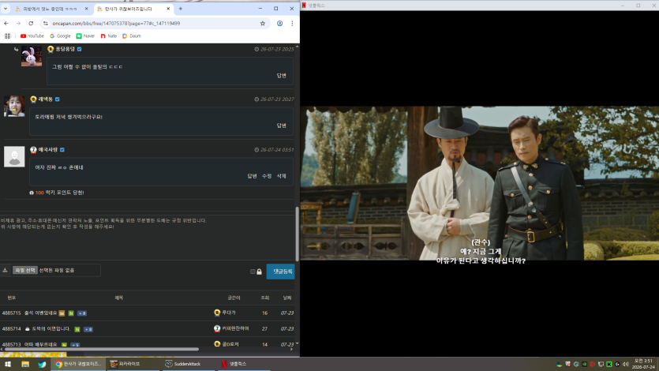The image size is (659, 371).
Task: Bookmark this page with the star icon
Action: (263, 24)
